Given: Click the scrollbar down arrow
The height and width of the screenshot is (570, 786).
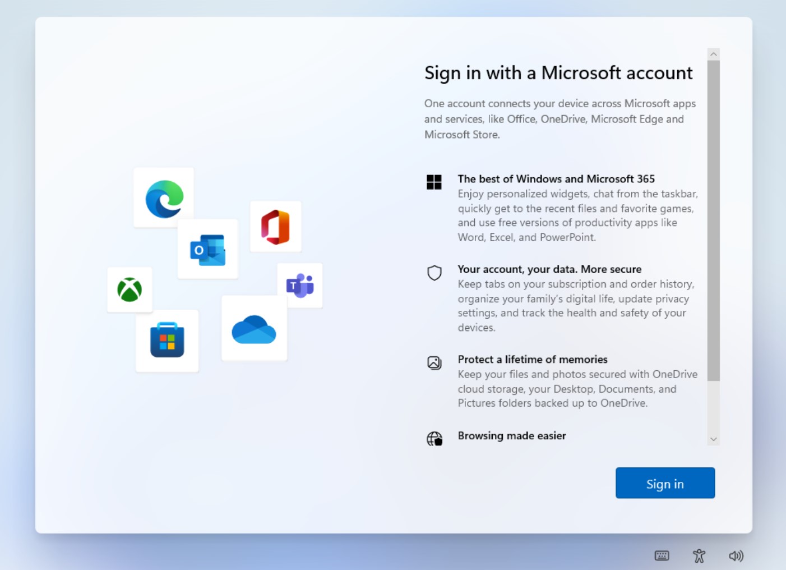Looking at the screenshot, I should 713,439.
